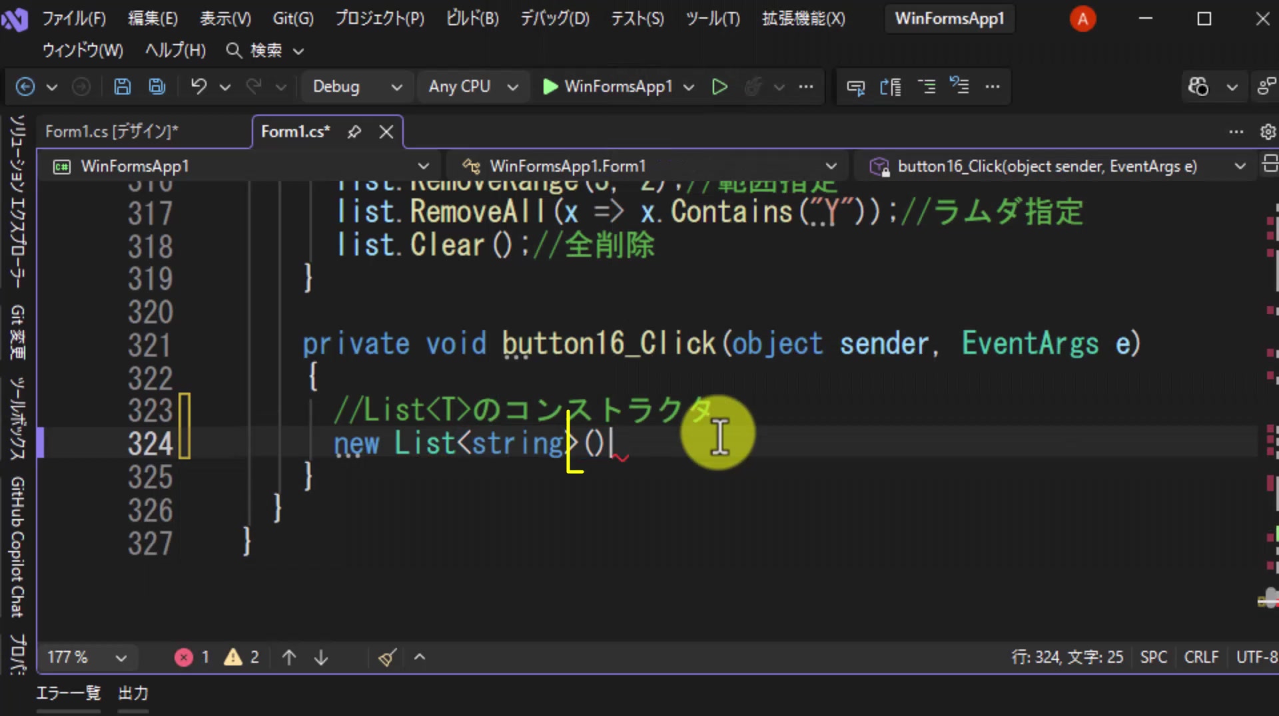The height and width of the screenshot is (716, 1279).
Task: Click the line and column indicator 行: 324
Action: click(x=1067, y=657)
